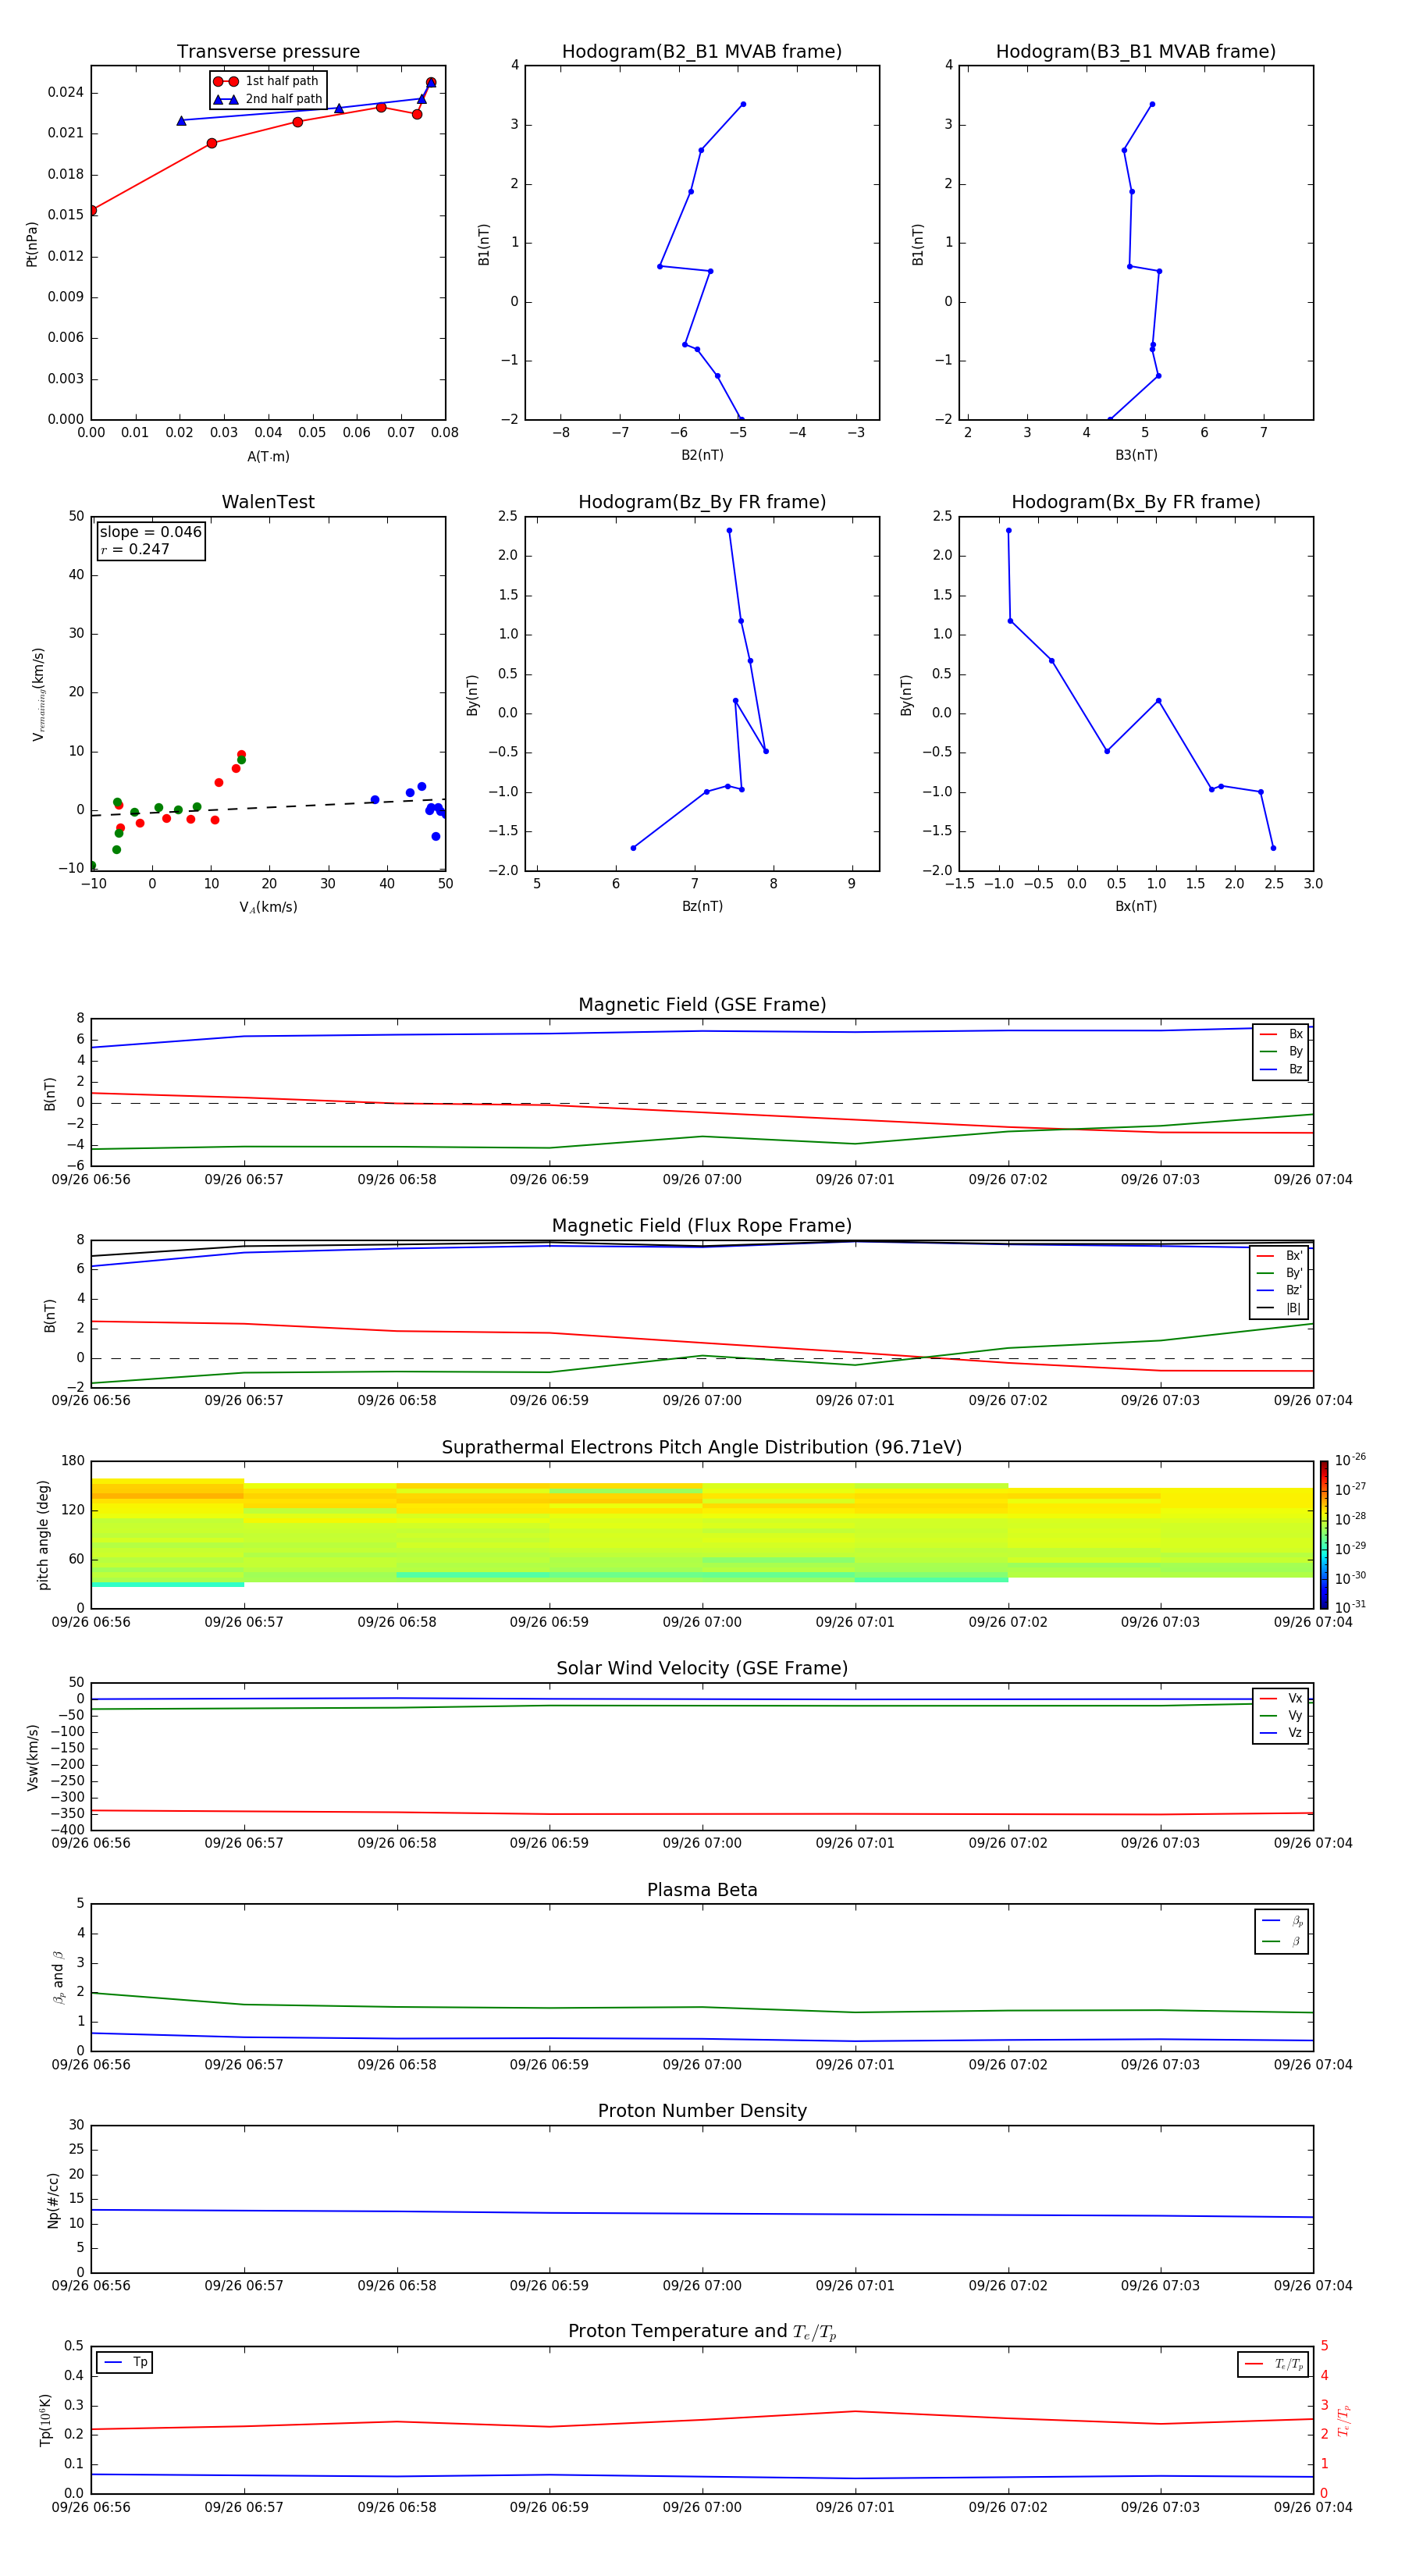Click the 'Tp' legend entry
Screen dimensions: 1405x2576
click(x=125, y=2362)
